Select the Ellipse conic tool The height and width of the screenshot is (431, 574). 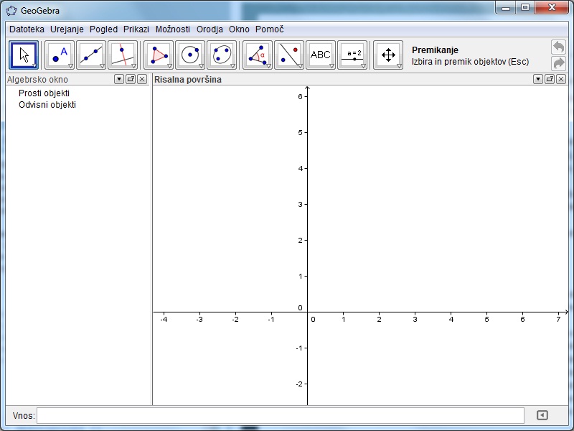click(222, 55)
